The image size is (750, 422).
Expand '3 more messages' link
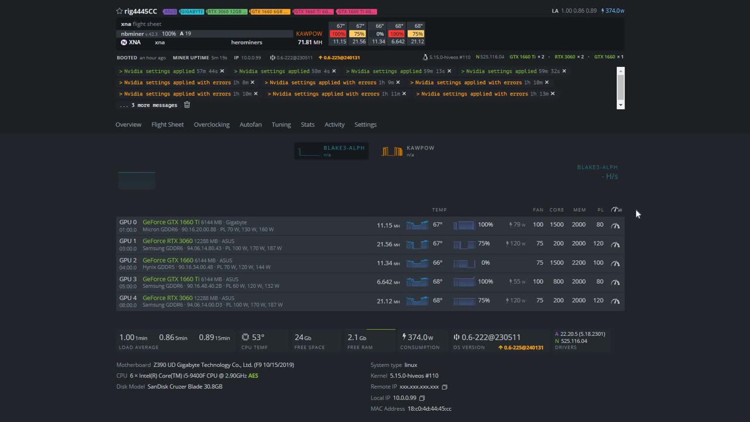[x=148, y=105]
